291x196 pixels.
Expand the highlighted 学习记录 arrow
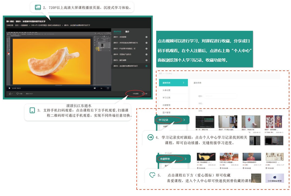(x=184, y=120)
